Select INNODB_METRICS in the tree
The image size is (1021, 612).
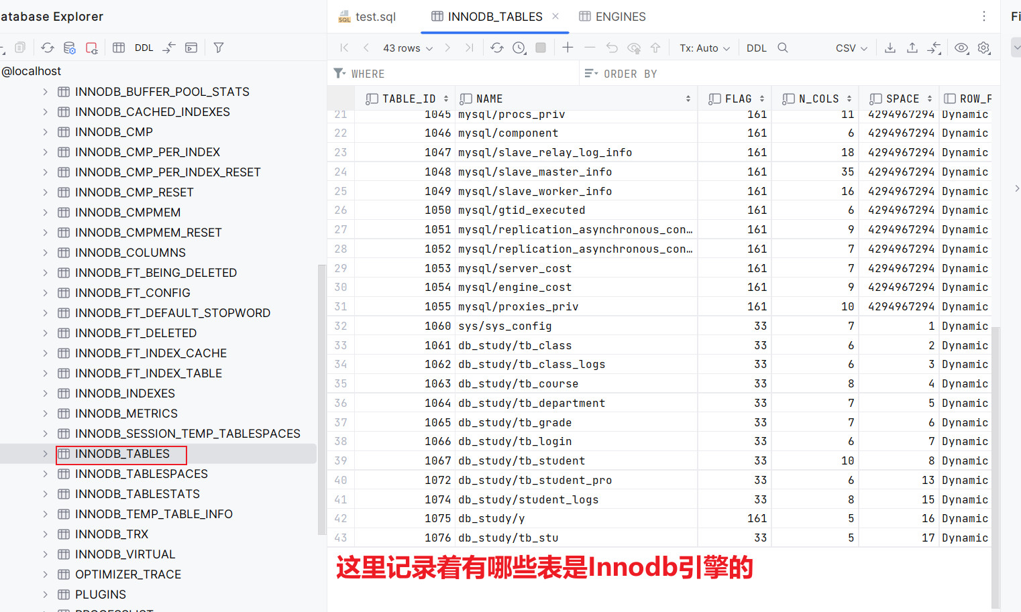coord(126,414)
